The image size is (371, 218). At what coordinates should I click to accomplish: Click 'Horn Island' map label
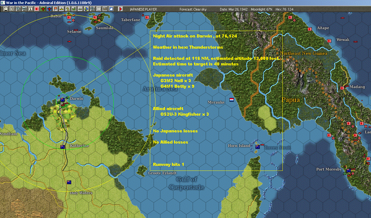(x=239, y=145)
